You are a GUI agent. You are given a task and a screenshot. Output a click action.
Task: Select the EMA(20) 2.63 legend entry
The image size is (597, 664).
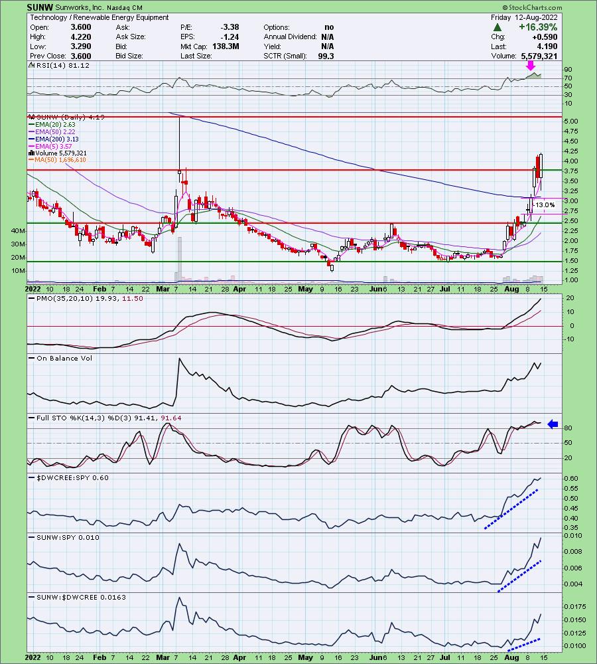[52, 125]
